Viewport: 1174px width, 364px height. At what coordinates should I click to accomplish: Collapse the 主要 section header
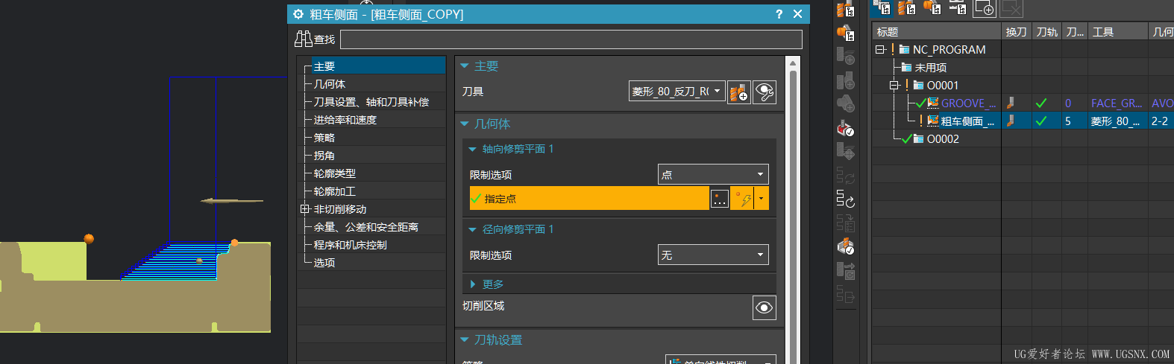pyautogui.click(x=464, y=66)
